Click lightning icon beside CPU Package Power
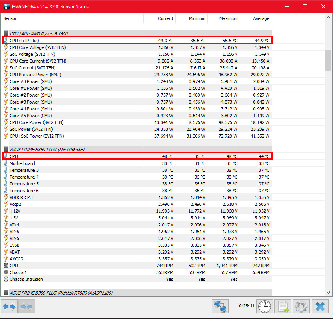This screenshot has height=319, width=333. pos(6,75)
